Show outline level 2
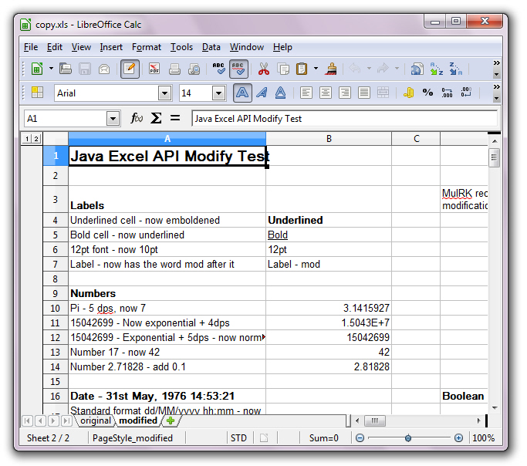Image resolution: width=527 pixels, height=466 pixels. coord(36,138)
